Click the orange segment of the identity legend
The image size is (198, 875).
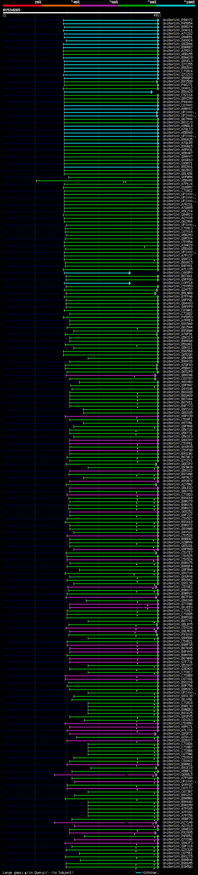61,6
